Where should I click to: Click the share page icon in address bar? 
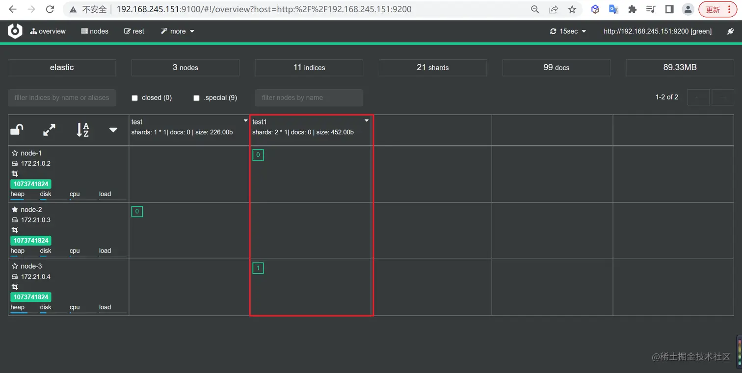(554, 9)
